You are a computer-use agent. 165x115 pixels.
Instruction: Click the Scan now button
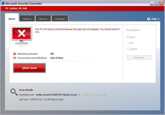pos(139,58)
